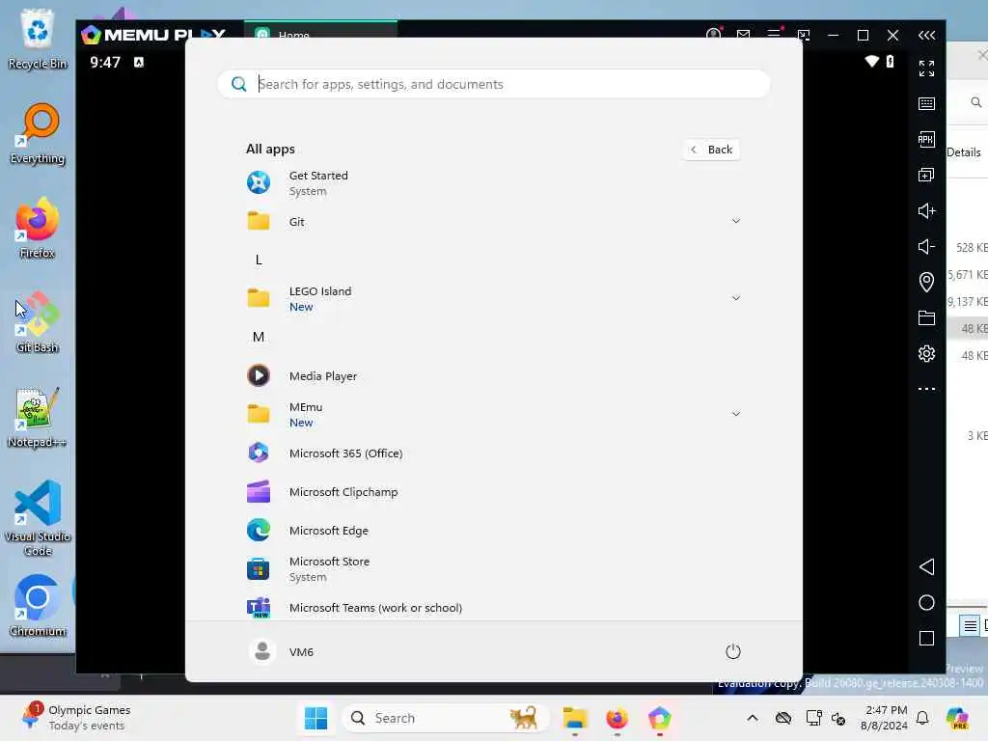Open Recycle Bin desktop icon
This screenshot has width=988, height=741.
point(38,39)
